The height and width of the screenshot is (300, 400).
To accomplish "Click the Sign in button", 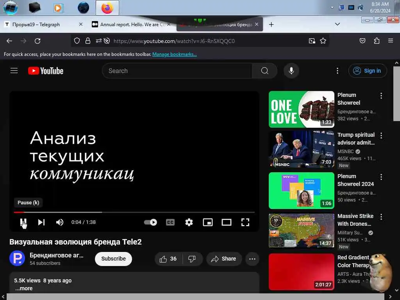I will tap(367, 71).
